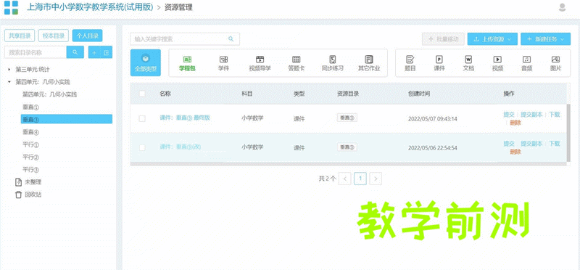Click the 资源管理 breadcrumb
This screenshot has width=580, height=270.
pyautogui.click(x=178, y=7)
